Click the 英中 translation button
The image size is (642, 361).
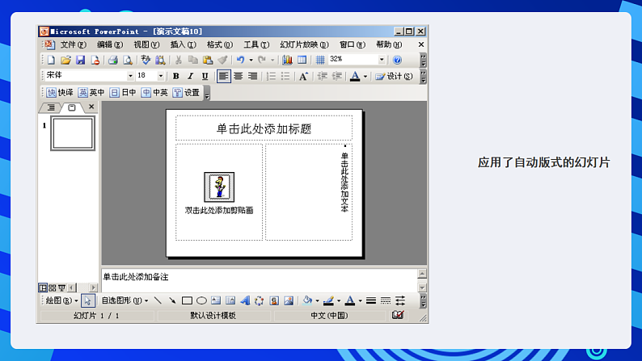coord(91,92)
